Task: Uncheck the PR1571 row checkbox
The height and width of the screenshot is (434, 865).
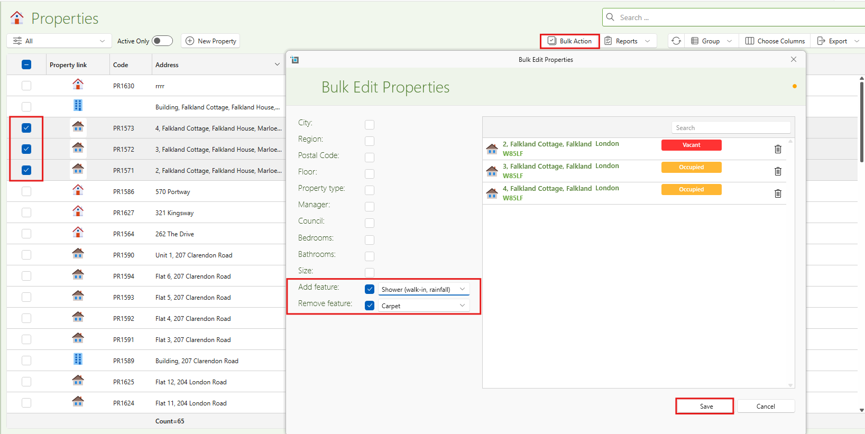Action: pyautogui.click(x=26, y=170)
